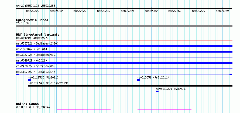Click ruler position 58520210
240x113 pixels.
(56, 11)
